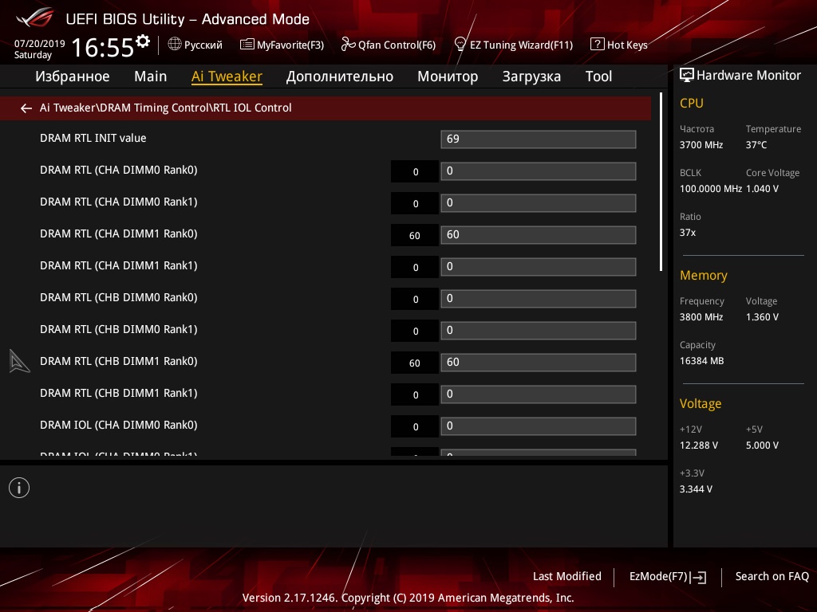This screenshot has height=612, width=817.
Task: Edit the DRAM IOL CHA DIMM0 Rank0 field
Action: coord(539,426)
